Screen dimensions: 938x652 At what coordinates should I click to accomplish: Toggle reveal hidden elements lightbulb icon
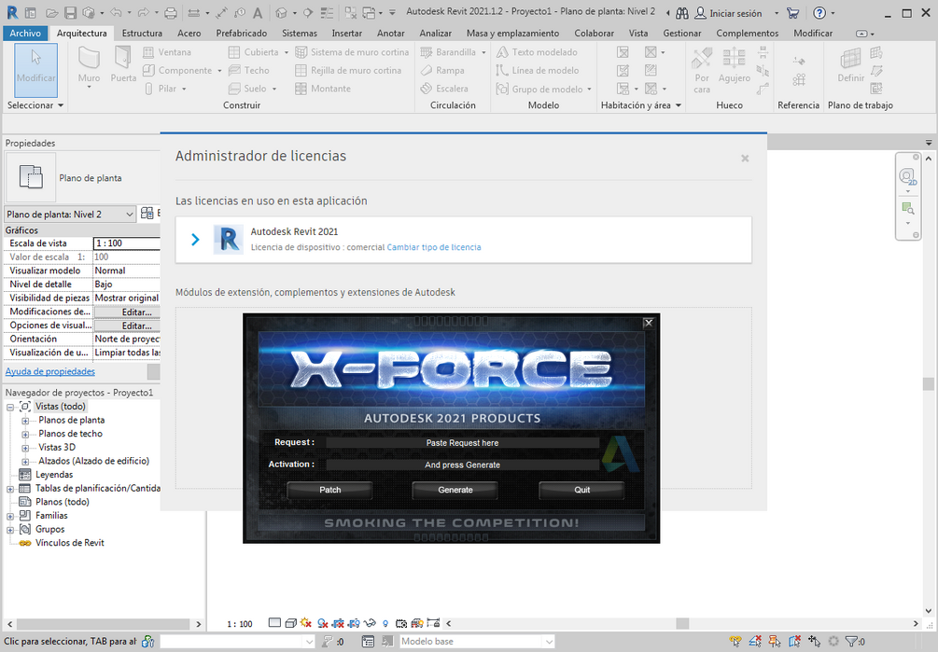(x=385, y=623)
